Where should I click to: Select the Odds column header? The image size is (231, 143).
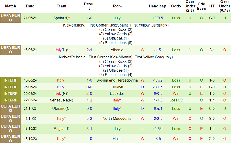pos(176,6)
